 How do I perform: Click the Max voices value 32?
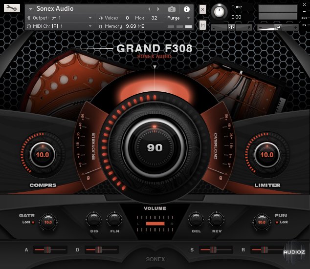click(154, 18)
